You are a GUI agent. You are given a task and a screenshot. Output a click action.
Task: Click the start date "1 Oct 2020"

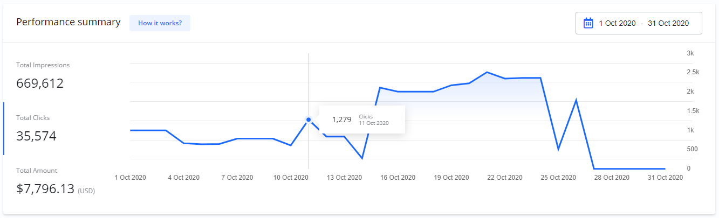pos(617,23)
